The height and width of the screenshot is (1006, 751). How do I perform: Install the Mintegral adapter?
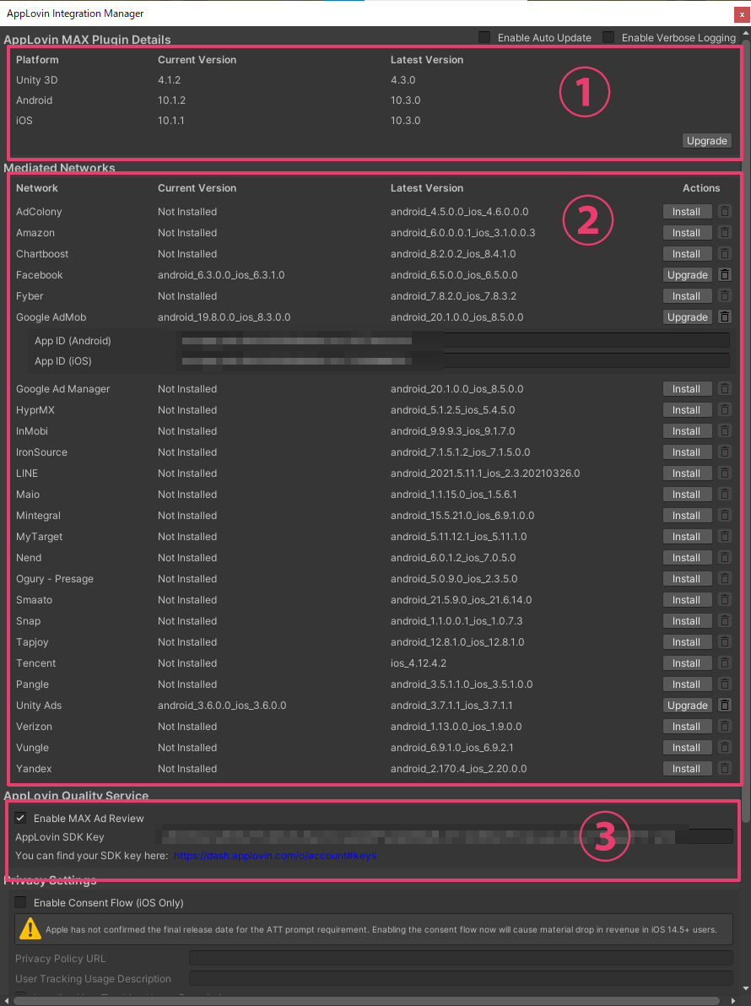687,516
